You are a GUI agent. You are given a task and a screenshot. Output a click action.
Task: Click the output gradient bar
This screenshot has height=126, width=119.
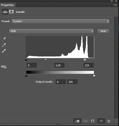pyautogui.click(x=60, y=72)
